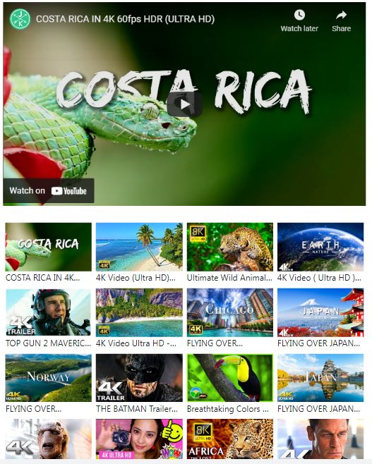Select the Costa Rica snake thumbnail
The width and height of the screenshot is (372, 464).
pyautogui.click(x=49, y=247)
